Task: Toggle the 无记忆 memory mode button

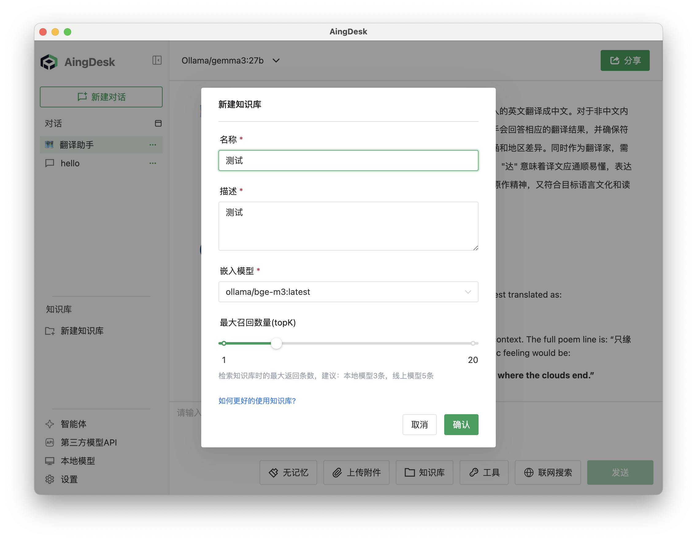Action: pyautogui.click(x=288, y=473)
